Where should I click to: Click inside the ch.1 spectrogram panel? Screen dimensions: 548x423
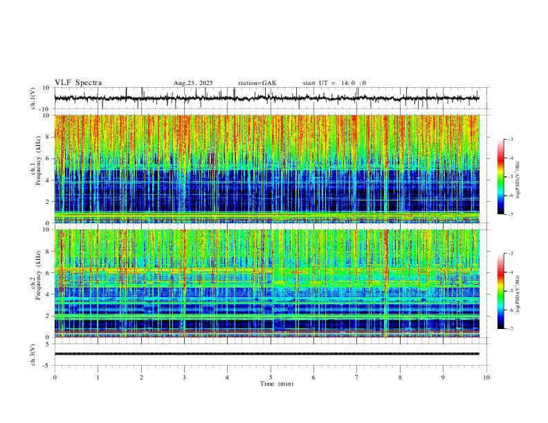[266, 169]
